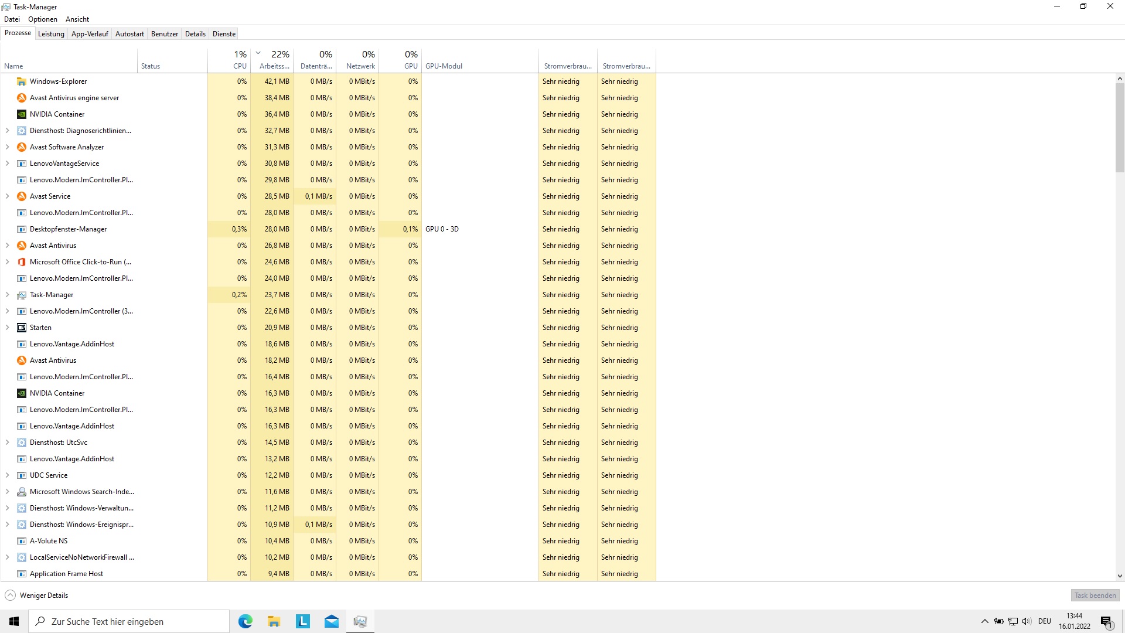
Task: Collapse the view with Weniger Details
Action: [x=37, y=595]
